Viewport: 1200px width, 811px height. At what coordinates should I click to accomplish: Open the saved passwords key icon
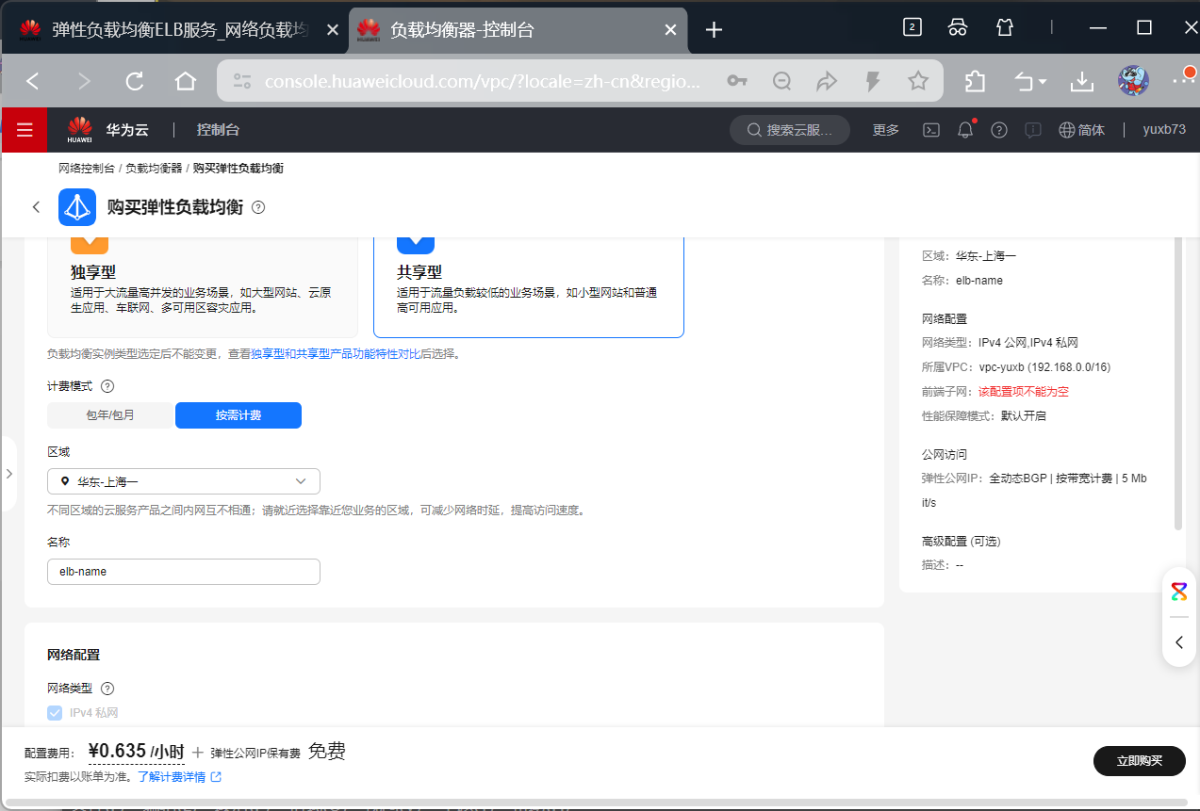[737, 81]
